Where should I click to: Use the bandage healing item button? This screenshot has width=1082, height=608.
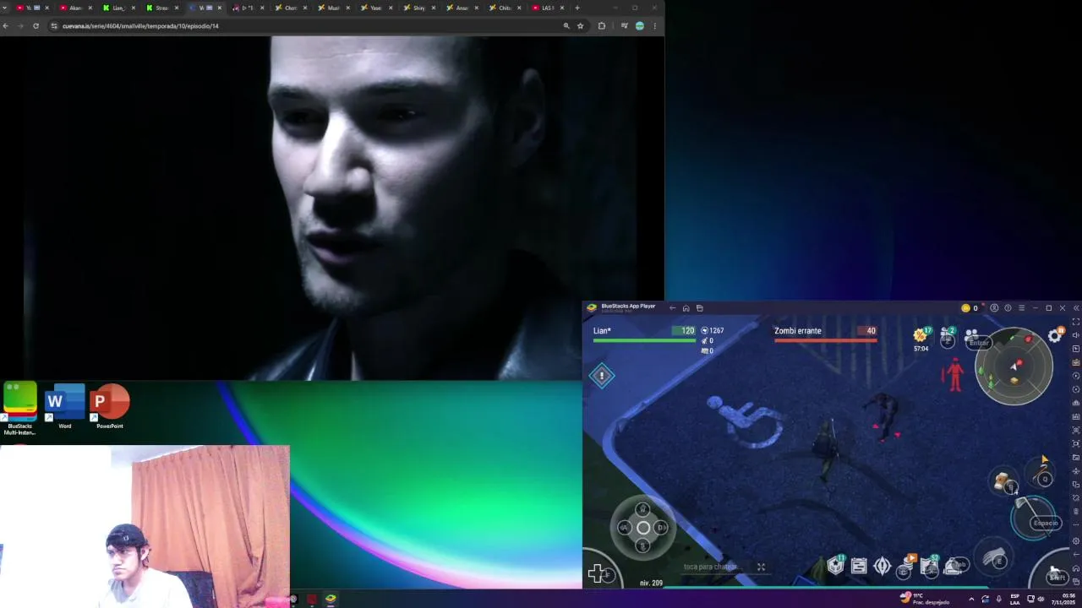coord(1004,482)
